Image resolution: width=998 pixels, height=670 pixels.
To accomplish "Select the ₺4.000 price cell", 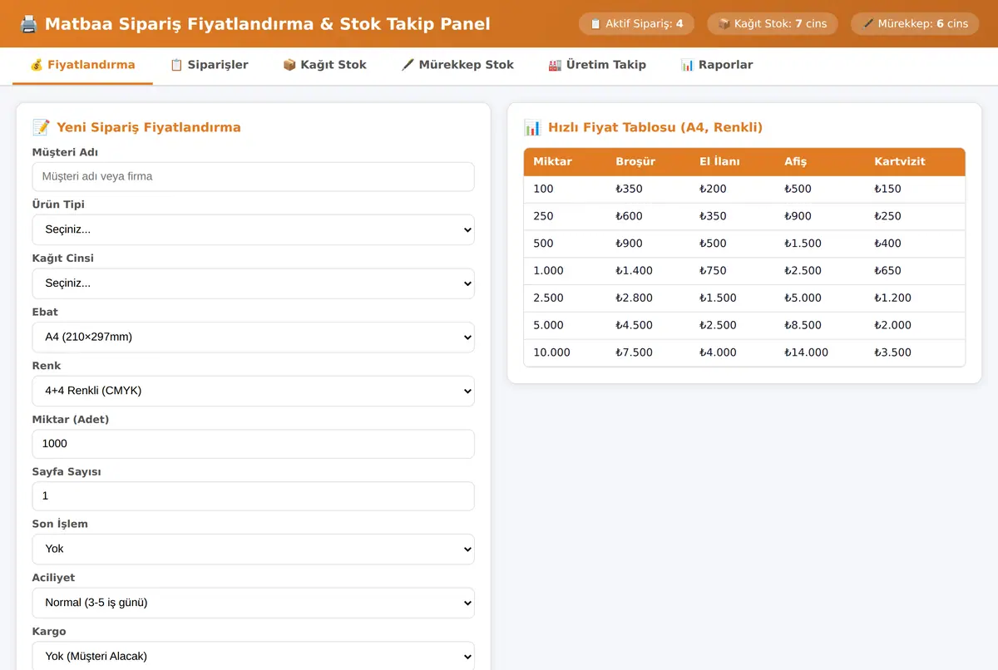I will tap(732, 352).
